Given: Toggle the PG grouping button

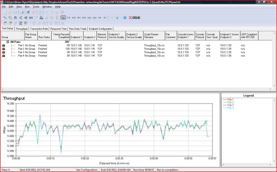Looking at the screenshot, I should [100, 17].
